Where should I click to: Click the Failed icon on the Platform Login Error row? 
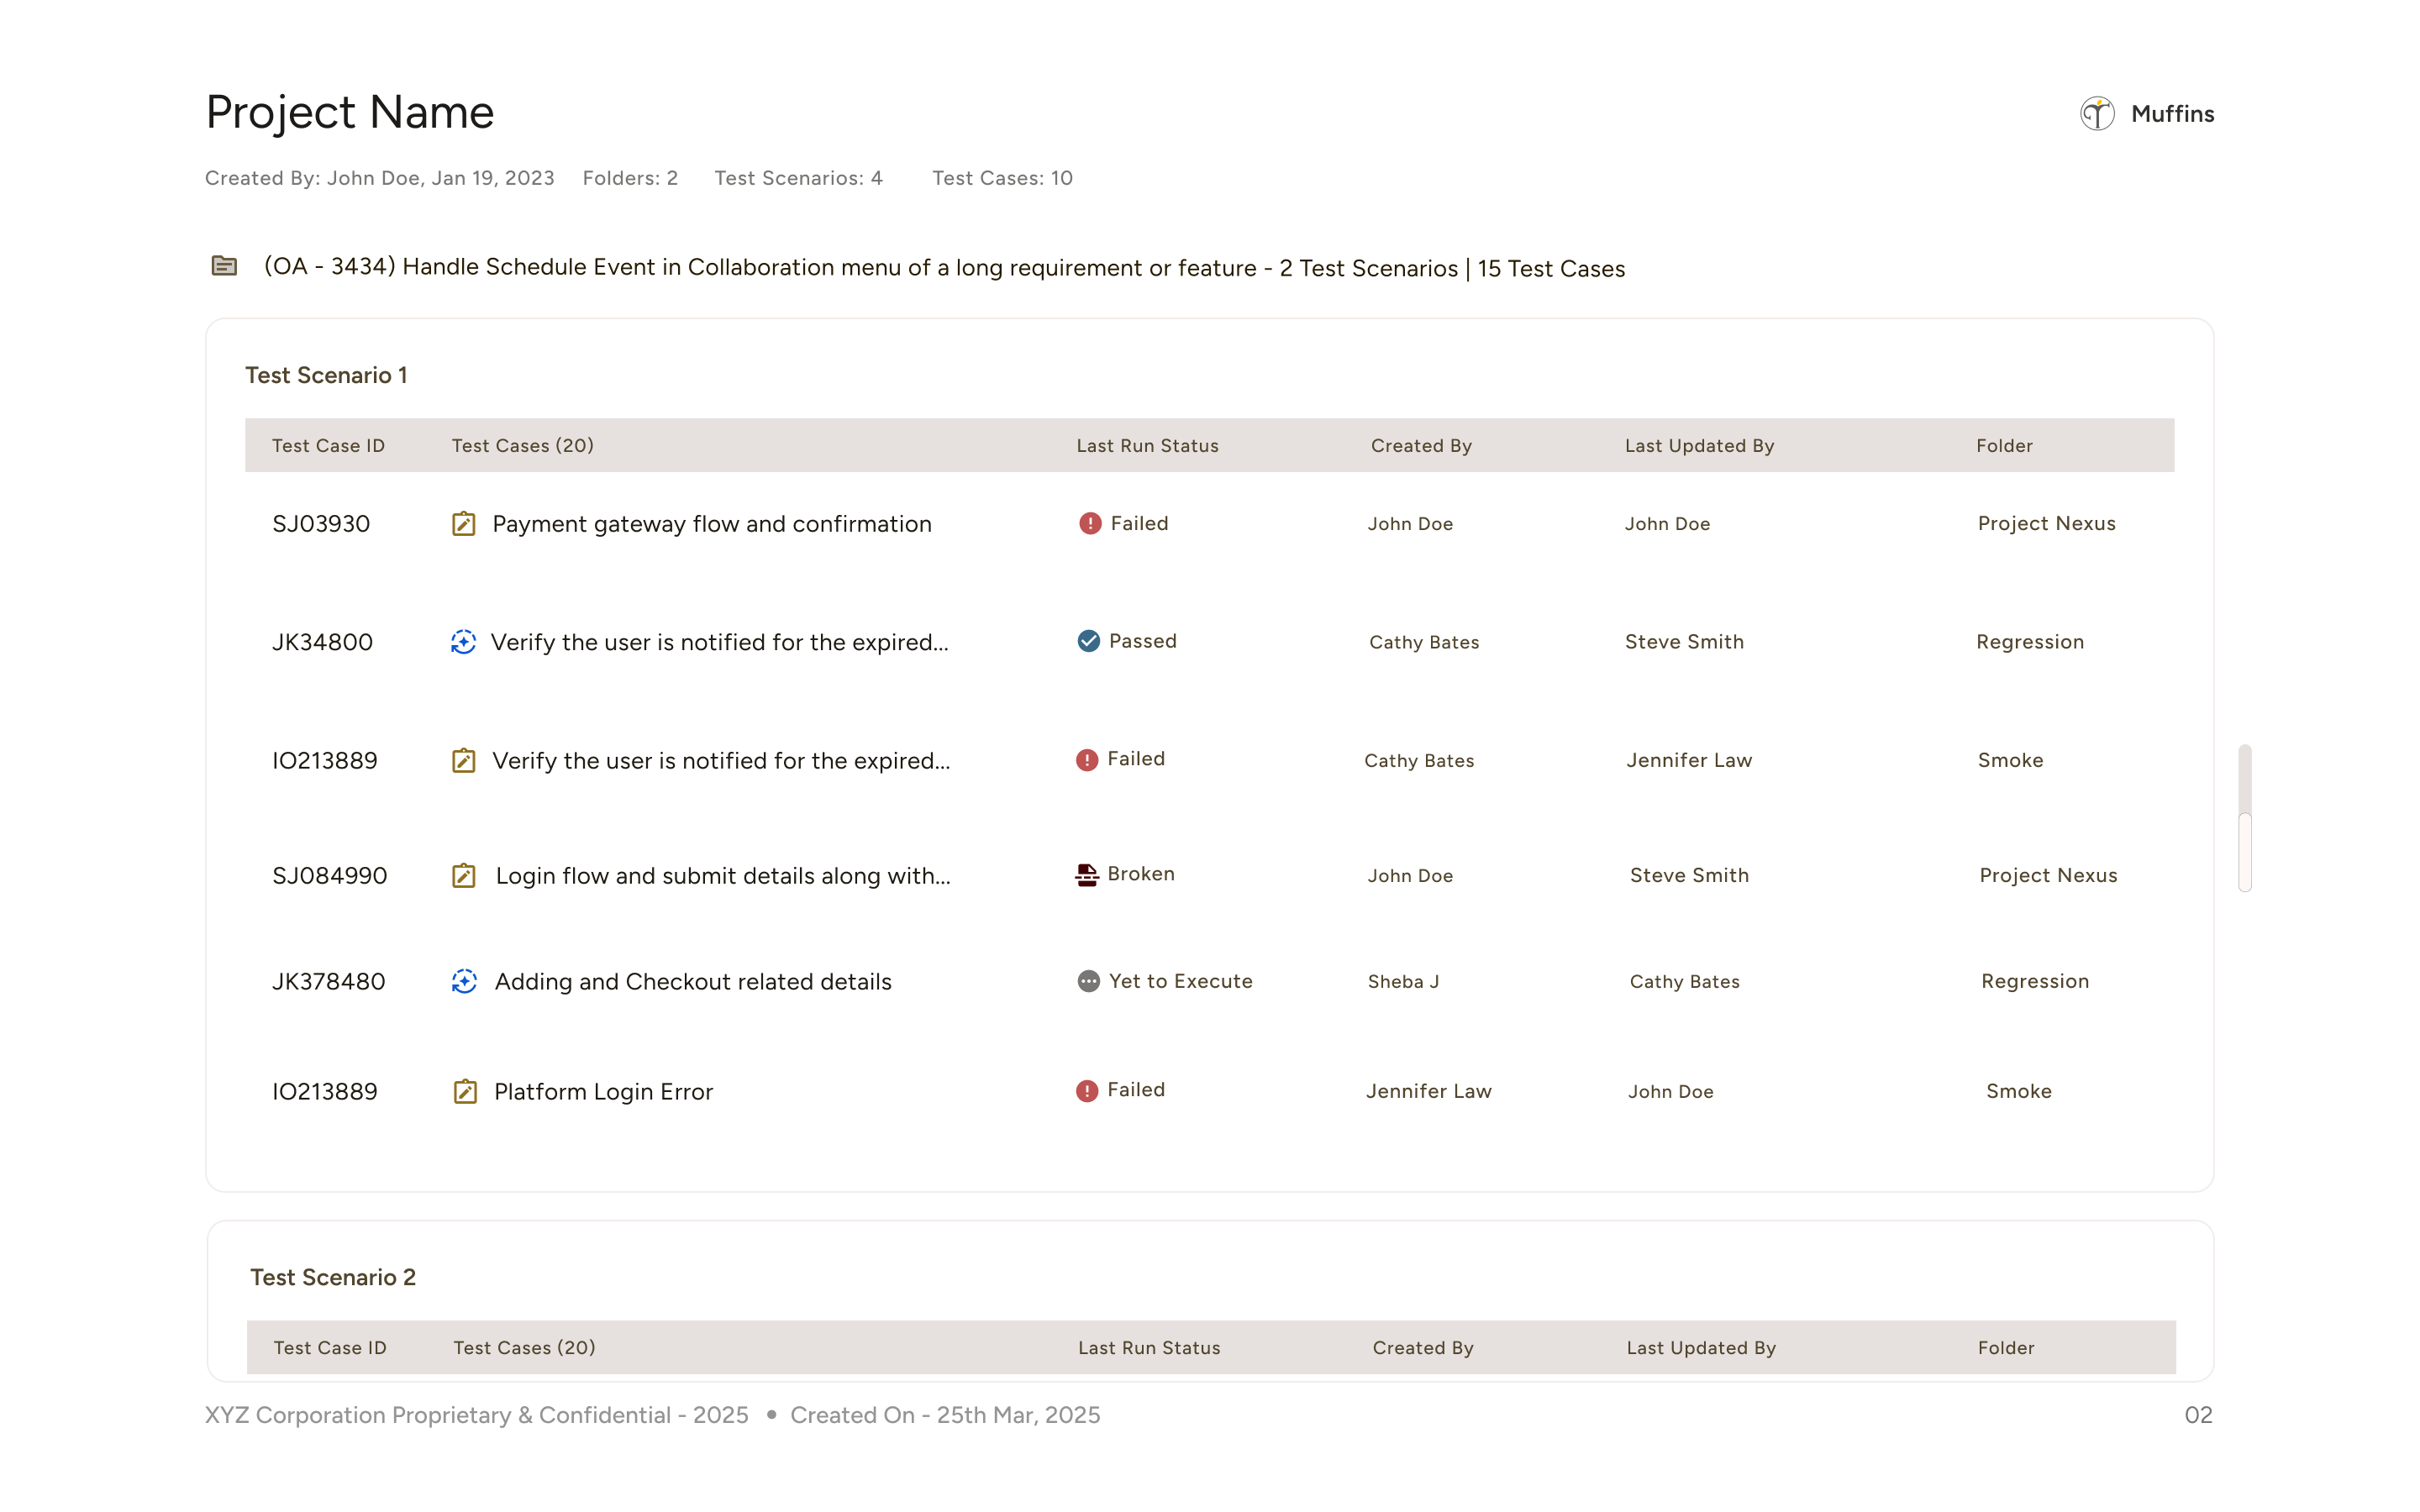(x=1089, y=1090)
